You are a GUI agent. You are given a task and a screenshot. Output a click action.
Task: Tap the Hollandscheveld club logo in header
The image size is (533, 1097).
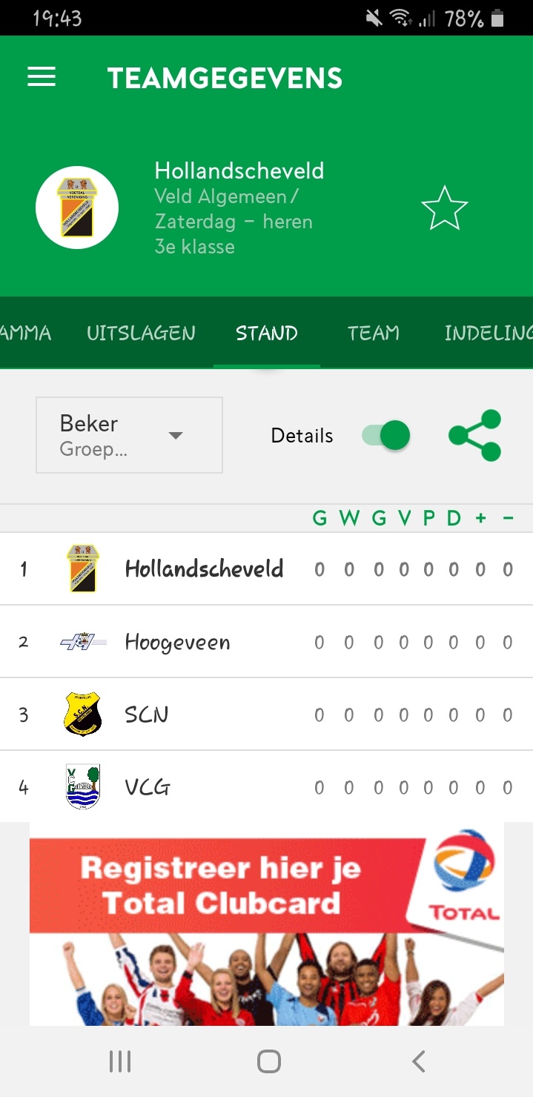tap(77, 208)
